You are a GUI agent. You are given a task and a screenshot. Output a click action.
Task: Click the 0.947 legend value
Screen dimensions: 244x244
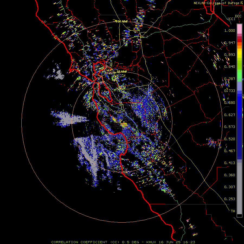click(x=230, y=43)
